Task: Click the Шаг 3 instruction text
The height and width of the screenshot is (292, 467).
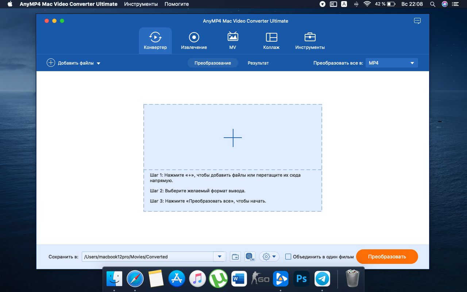Action: pyautogui.click(x=208, y=201)
